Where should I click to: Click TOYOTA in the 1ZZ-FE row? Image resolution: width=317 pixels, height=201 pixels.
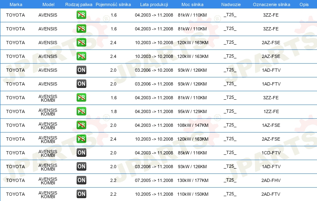[15, 111]
